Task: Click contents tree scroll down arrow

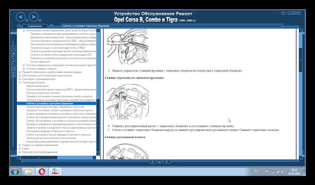Action: click(x=98, y=154)
